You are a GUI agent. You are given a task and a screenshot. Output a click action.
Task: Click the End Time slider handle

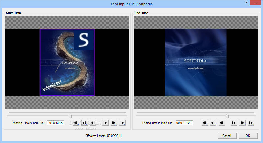point(227,116)
